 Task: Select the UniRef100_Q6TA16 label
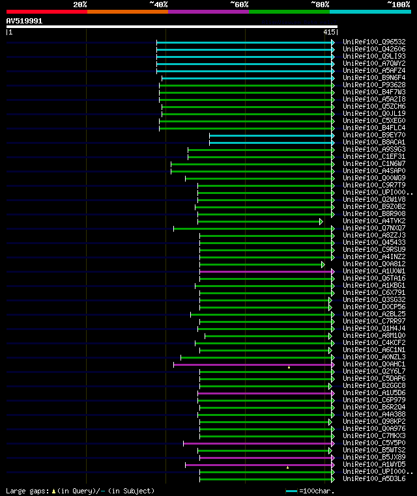coord(374,279)
